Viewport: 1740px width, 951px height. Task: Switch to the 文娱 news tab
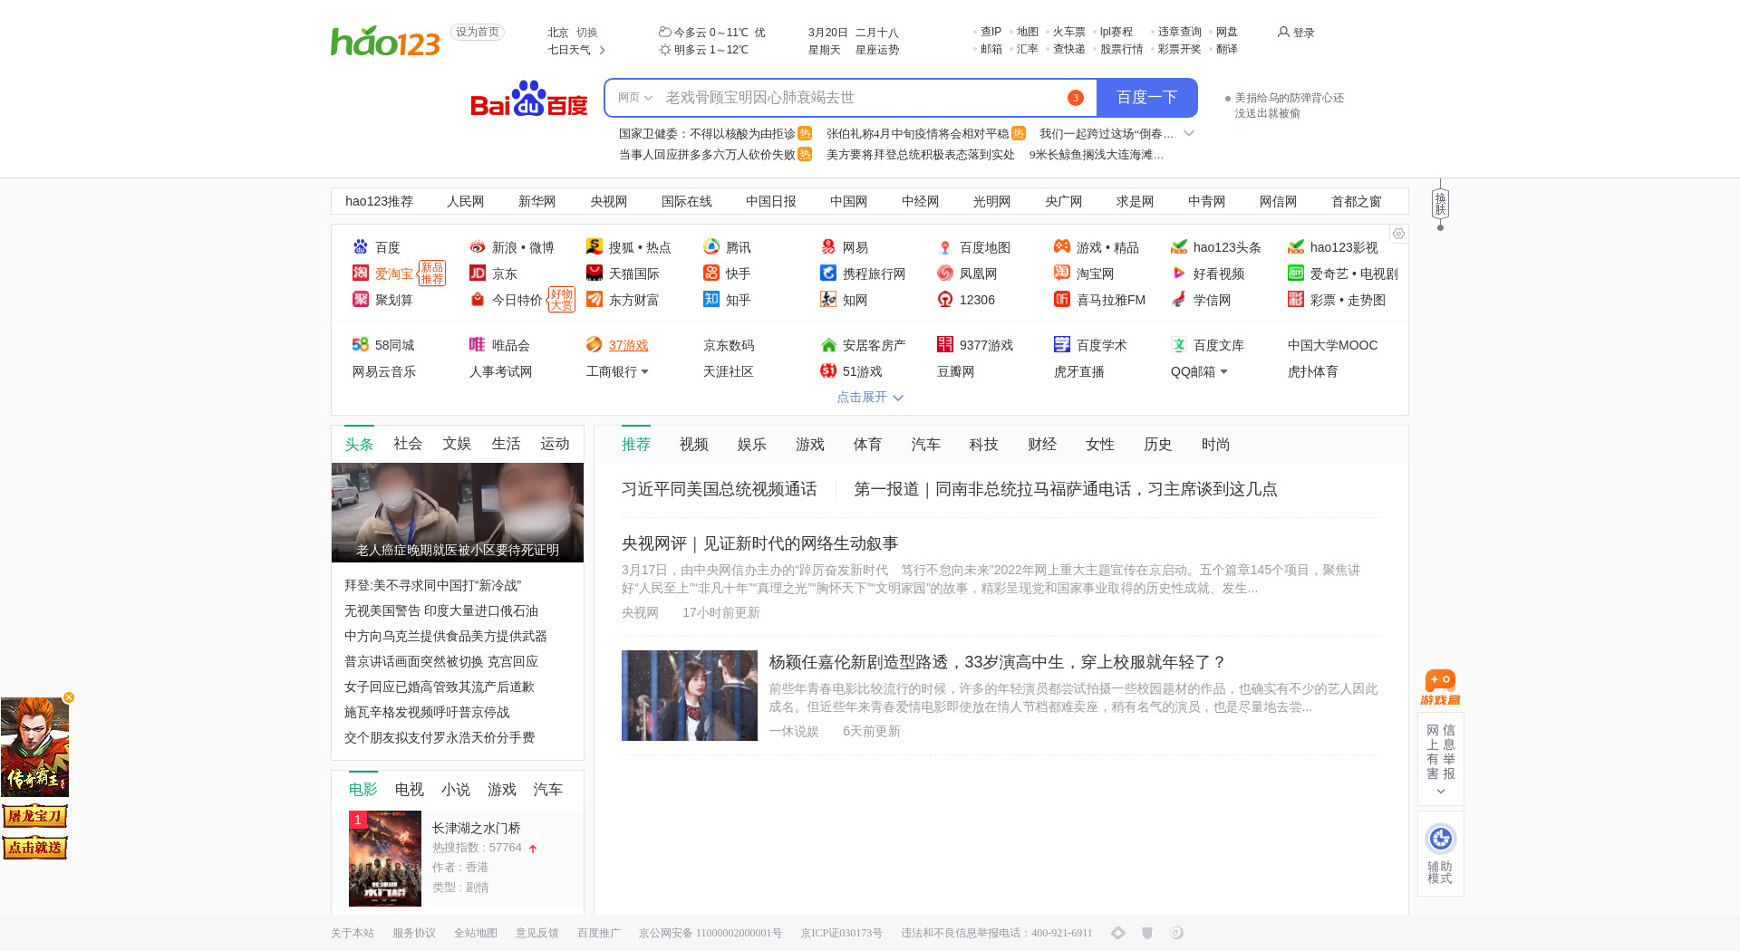coord(457,444)
